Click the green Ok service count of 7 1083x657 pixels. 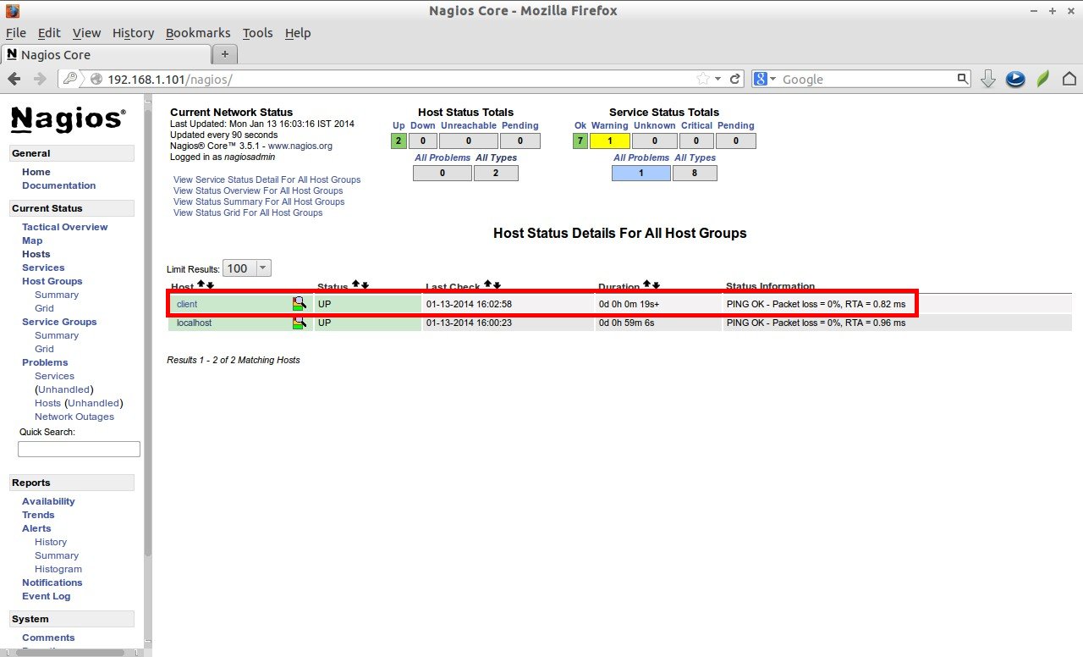580,141
